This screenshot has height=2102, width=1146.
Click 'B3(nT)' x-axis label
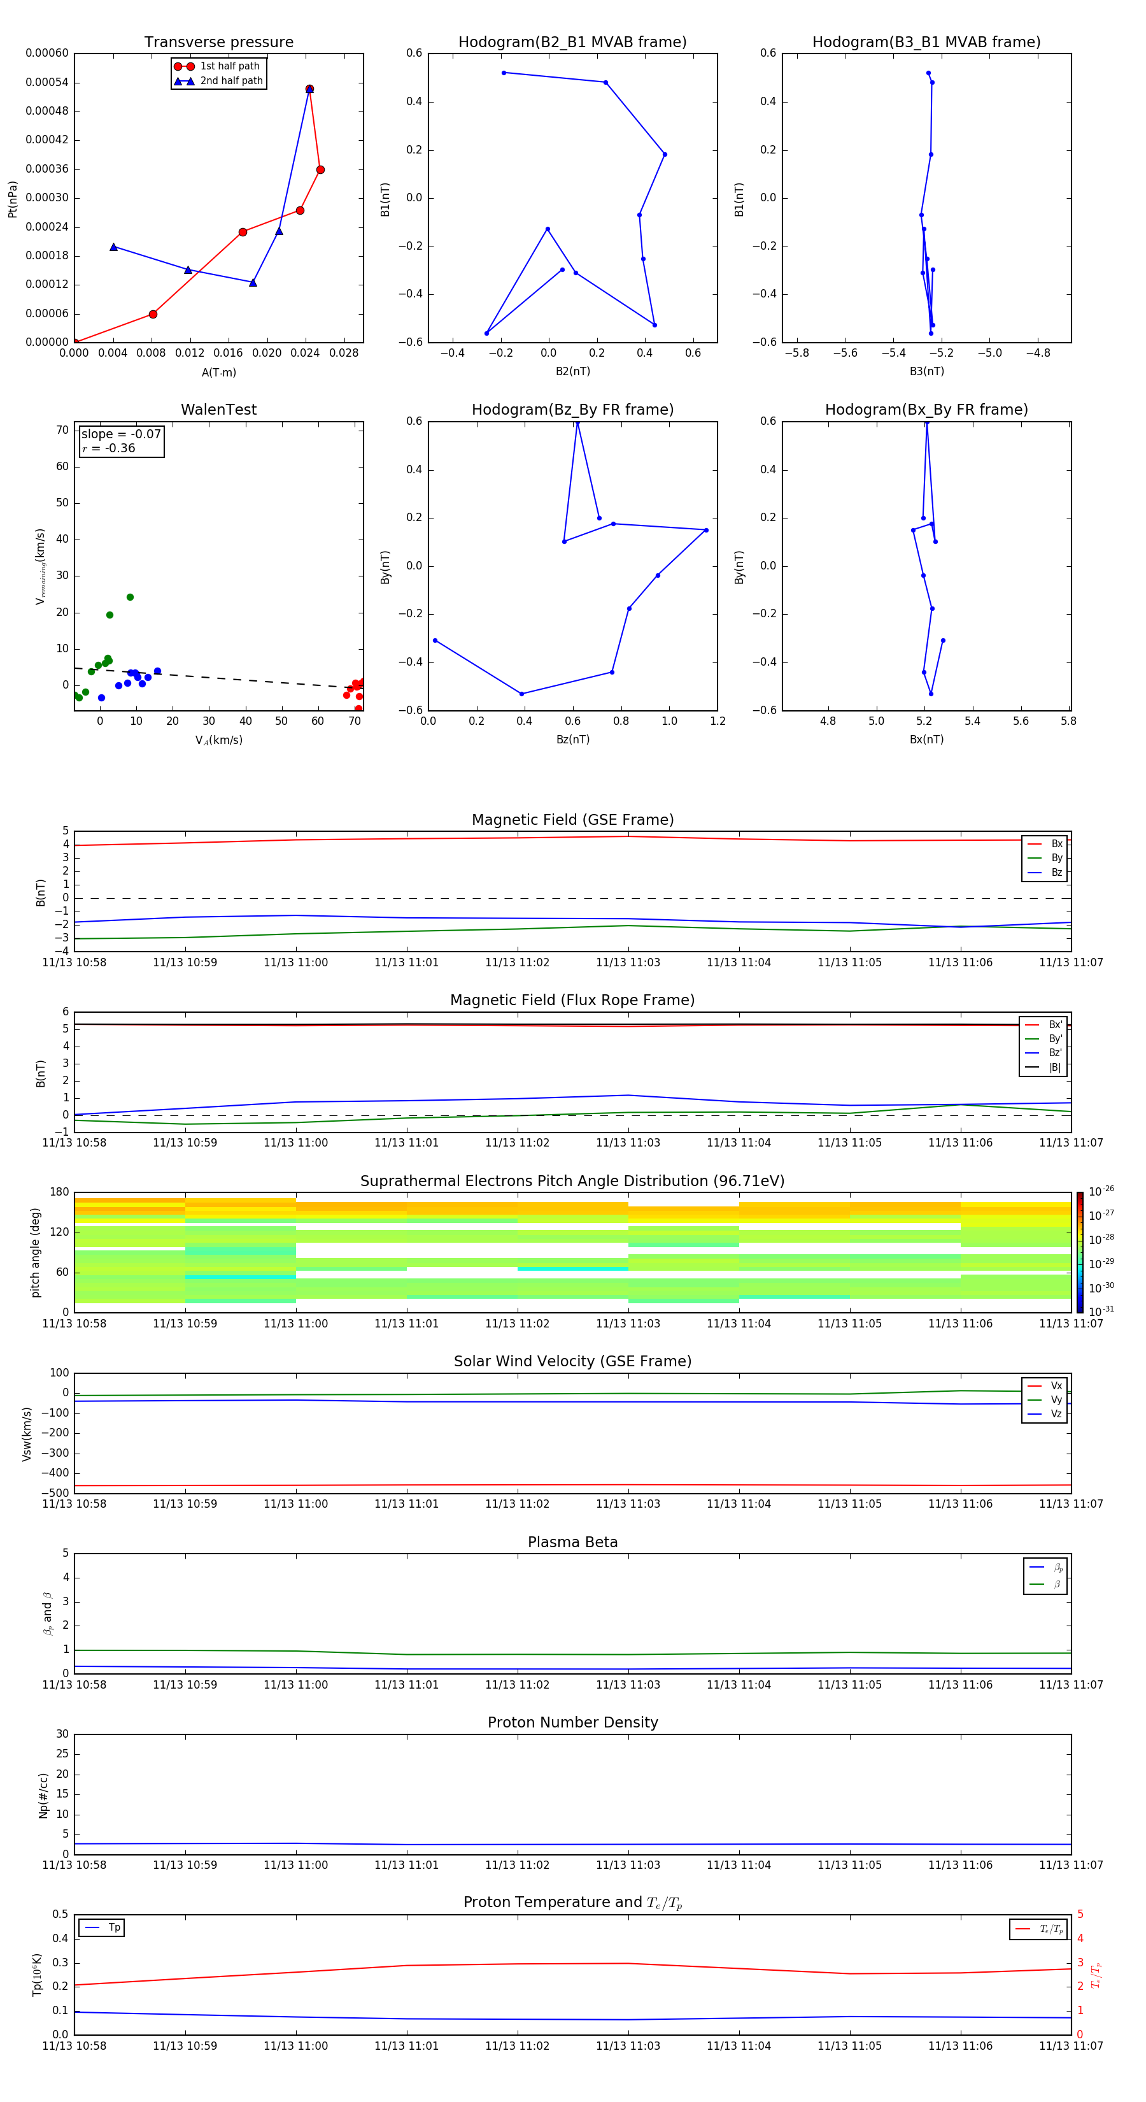926,371
